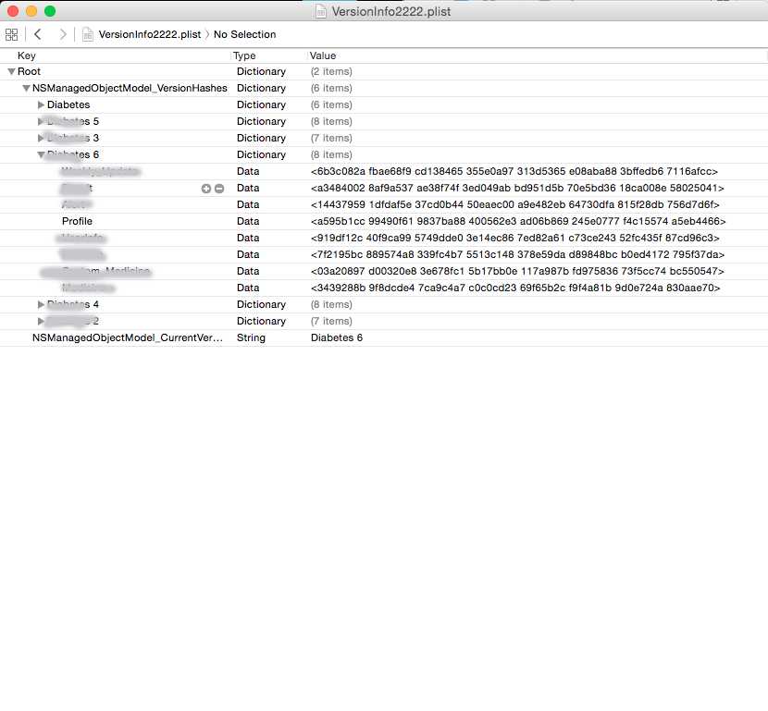
Task: Click the value starting with <03a20897
Action: tap(517, 271)
